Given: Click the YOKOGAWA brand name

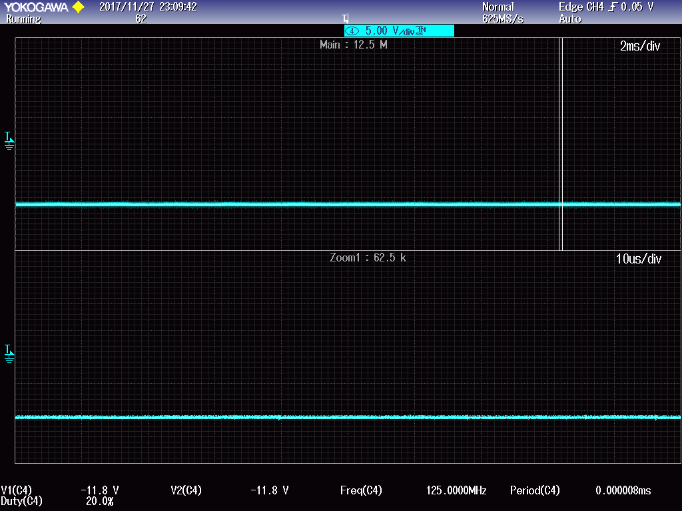Looking at the screenshot, I should click(x=36, y=7).
